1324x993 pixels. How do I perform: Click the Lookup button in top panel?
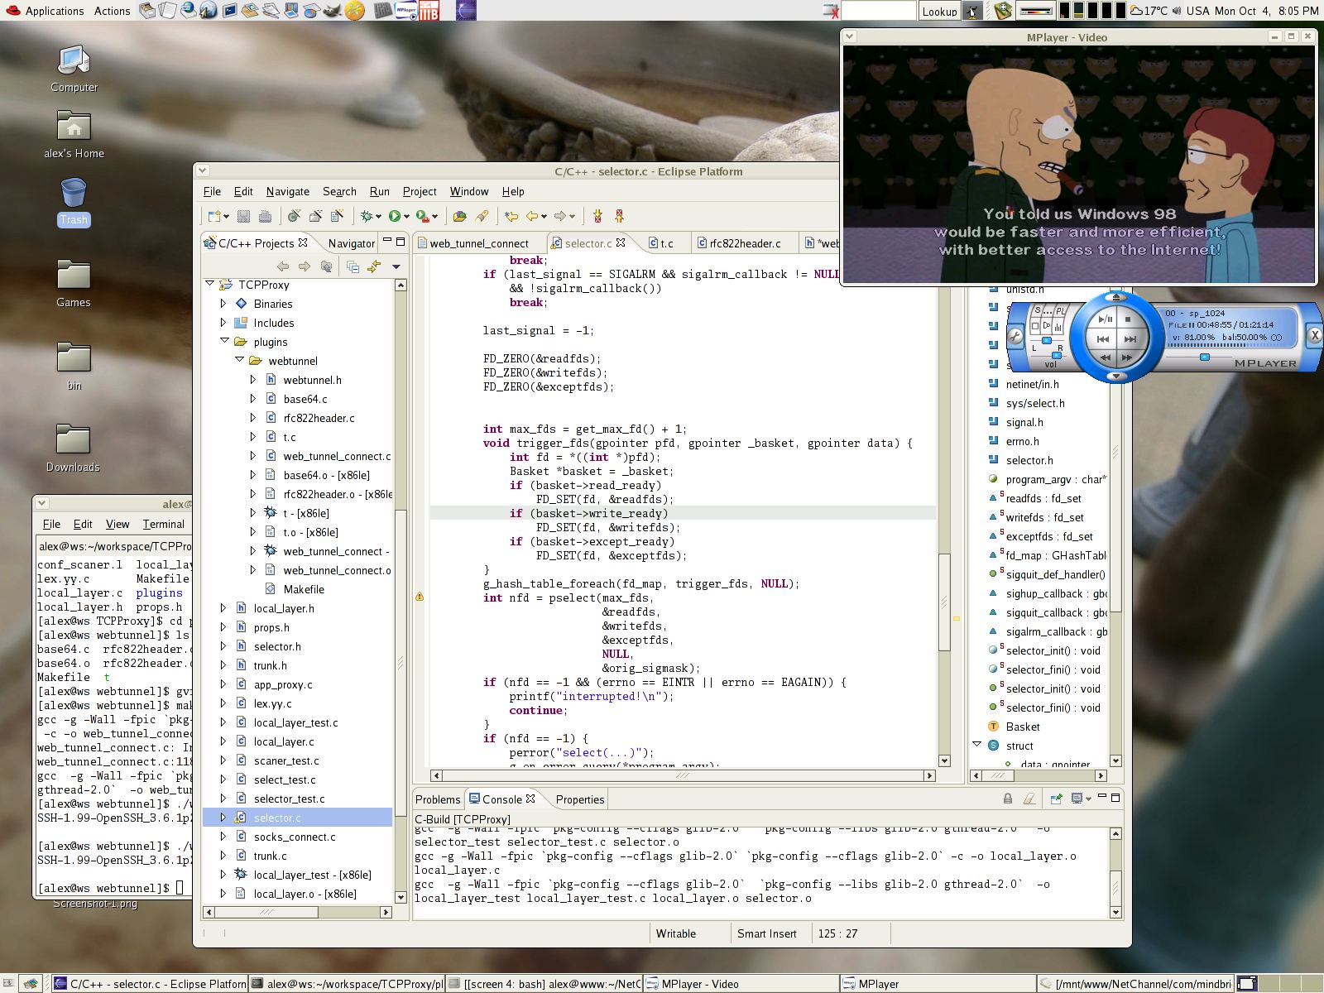pyautogui.click(x=939, y=11)
